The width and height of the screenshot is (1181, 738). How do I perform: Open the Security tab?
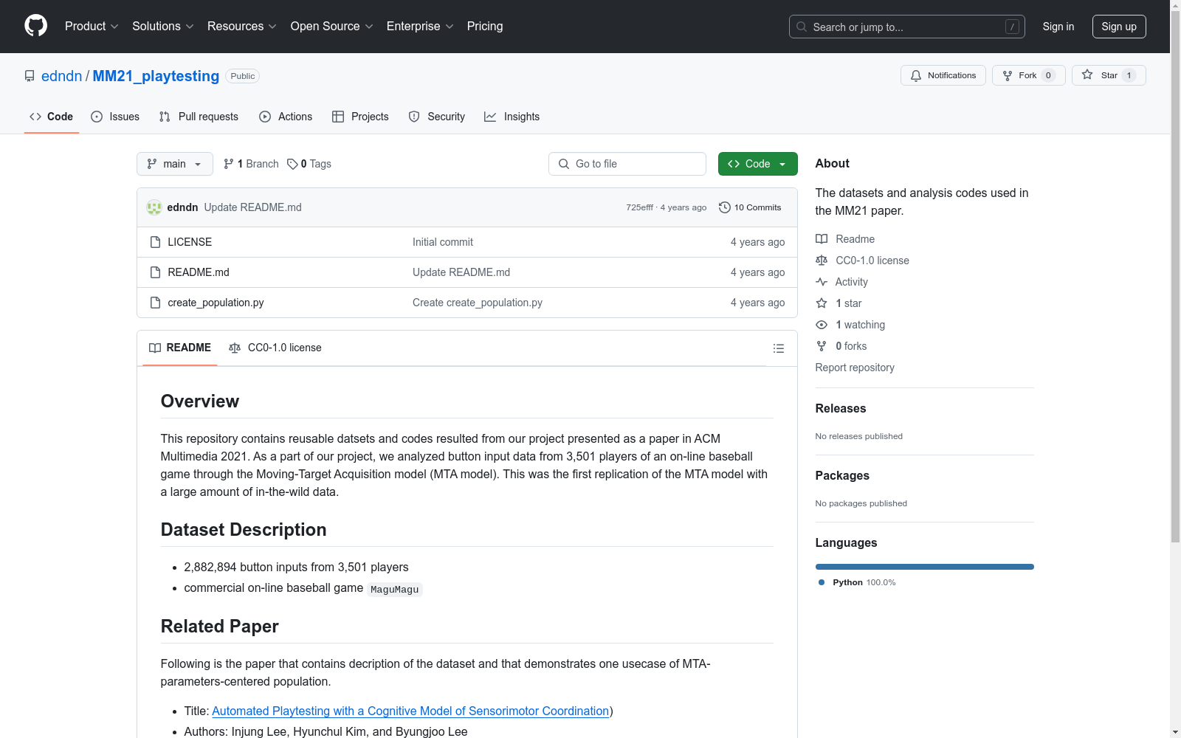(x=437, y=117)
